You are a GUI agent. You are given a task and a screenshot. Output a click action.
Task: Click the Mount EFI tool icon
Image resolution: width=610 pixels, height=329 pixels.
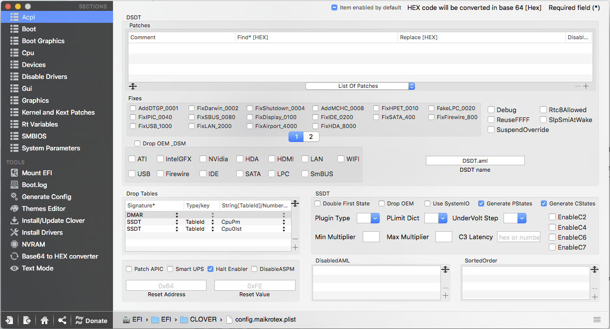[14, 173]
